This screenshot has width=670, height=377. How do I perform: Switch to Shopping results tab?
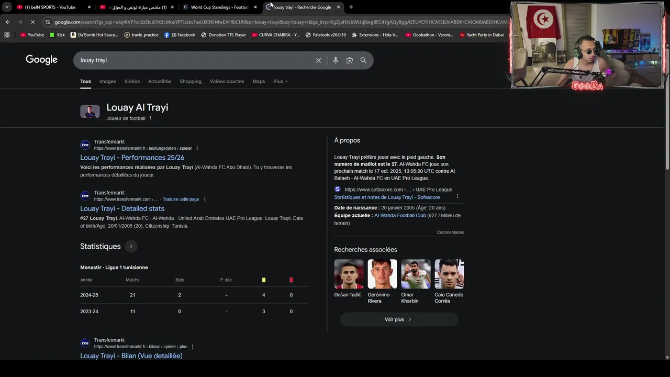191,81
